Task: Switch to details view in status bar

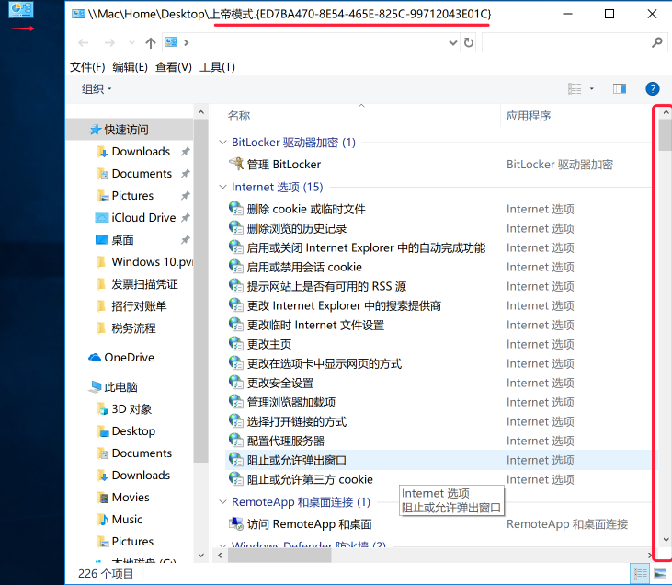Action: pos(641,573)
